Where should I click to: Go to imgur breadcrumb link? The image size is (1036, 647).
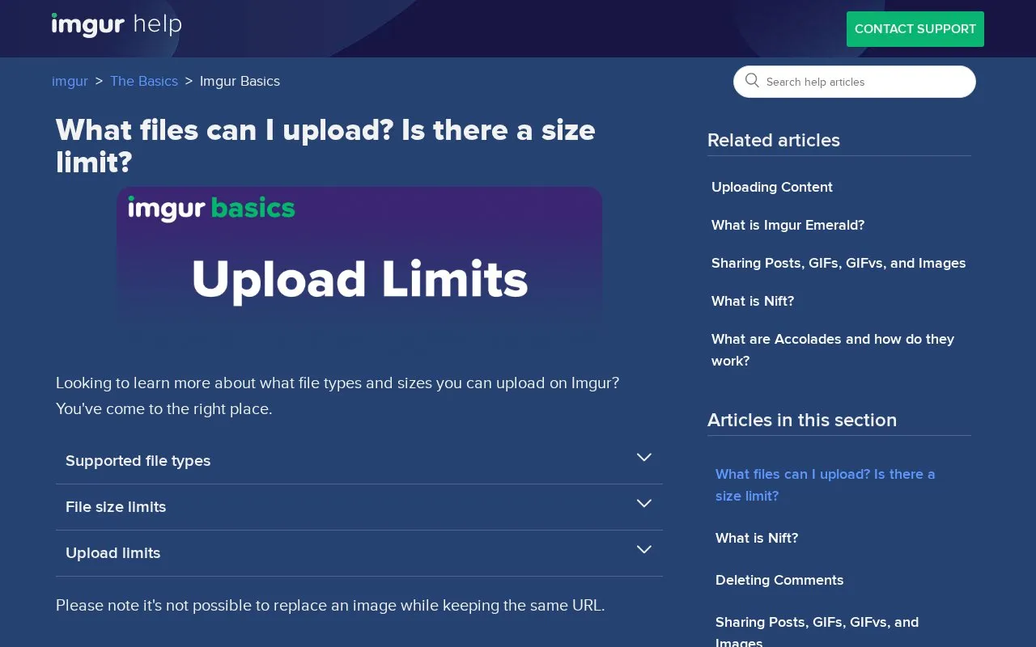70,81
